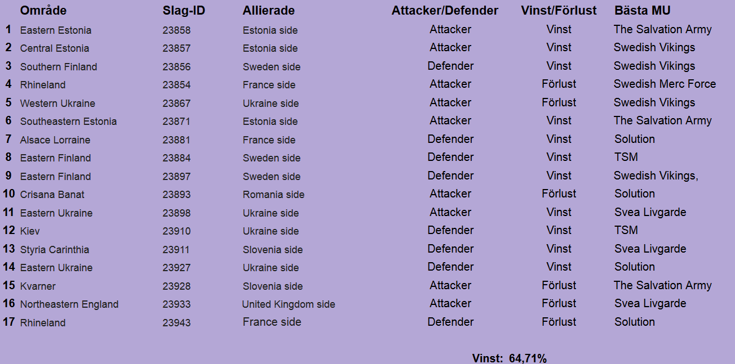The width and height of the screenshot is (735, 364).
Task: Select Romania side entry
Action: (273, 195)
